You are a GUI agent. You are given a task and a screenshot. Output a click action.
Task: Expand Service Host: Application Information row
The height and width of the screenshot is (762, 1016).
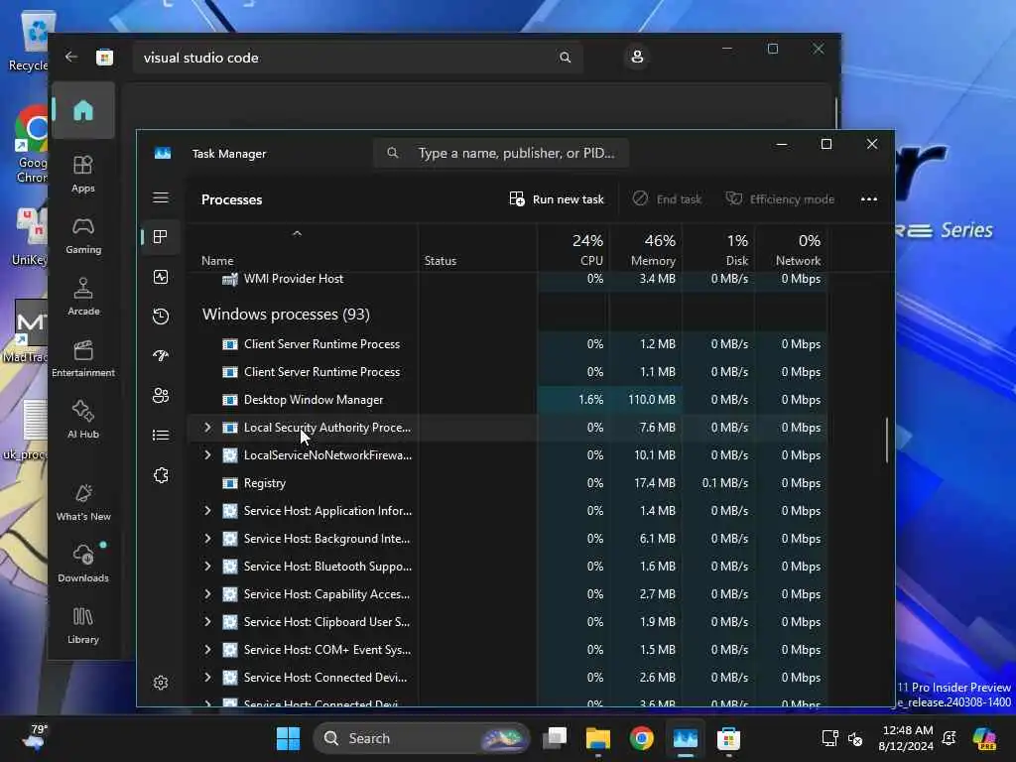[207, 511]
